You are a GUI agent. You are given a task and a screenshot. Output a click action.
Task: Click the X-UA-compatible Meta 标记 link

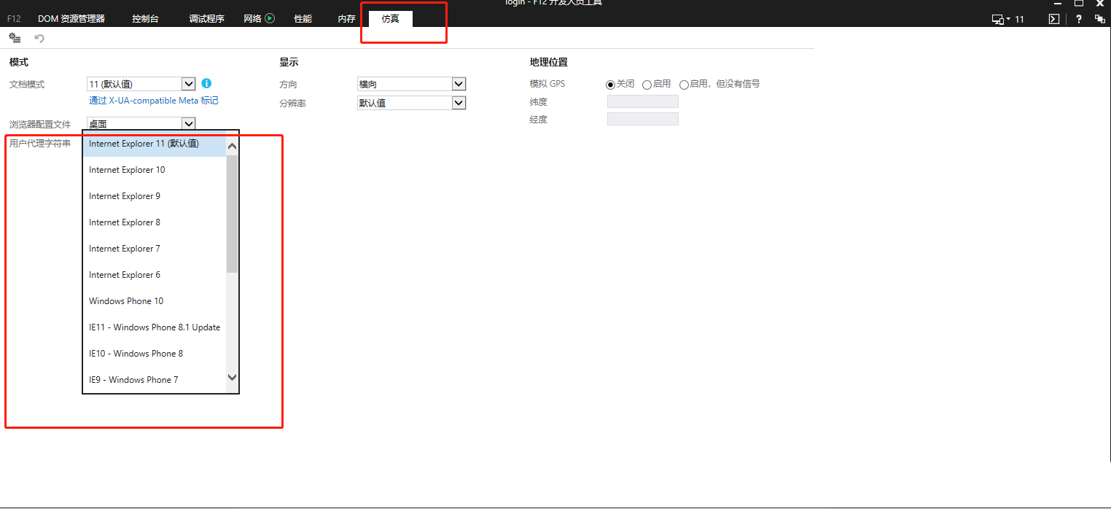tap(153, 101)
